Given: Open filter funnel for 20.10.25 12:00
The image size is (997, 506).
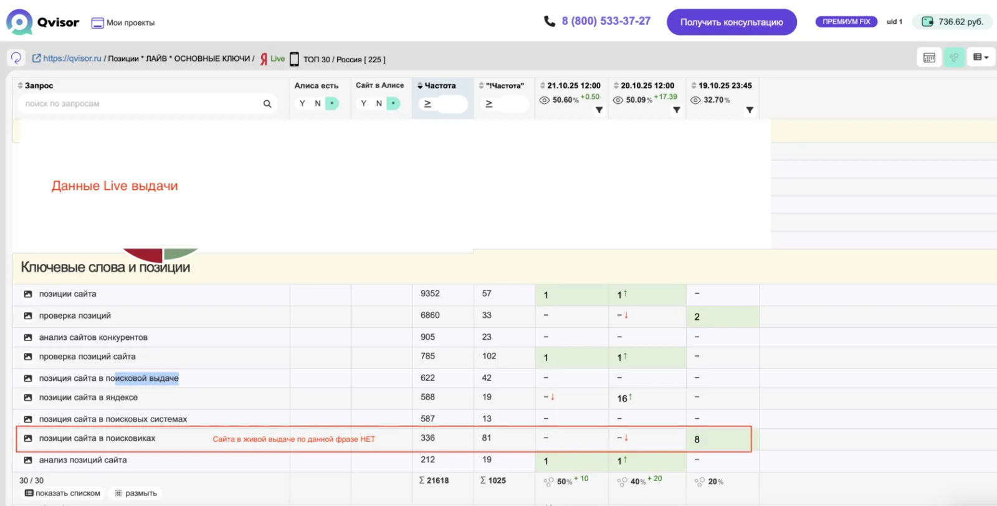Looking at the screenshot, I should (x=676, y=110).
